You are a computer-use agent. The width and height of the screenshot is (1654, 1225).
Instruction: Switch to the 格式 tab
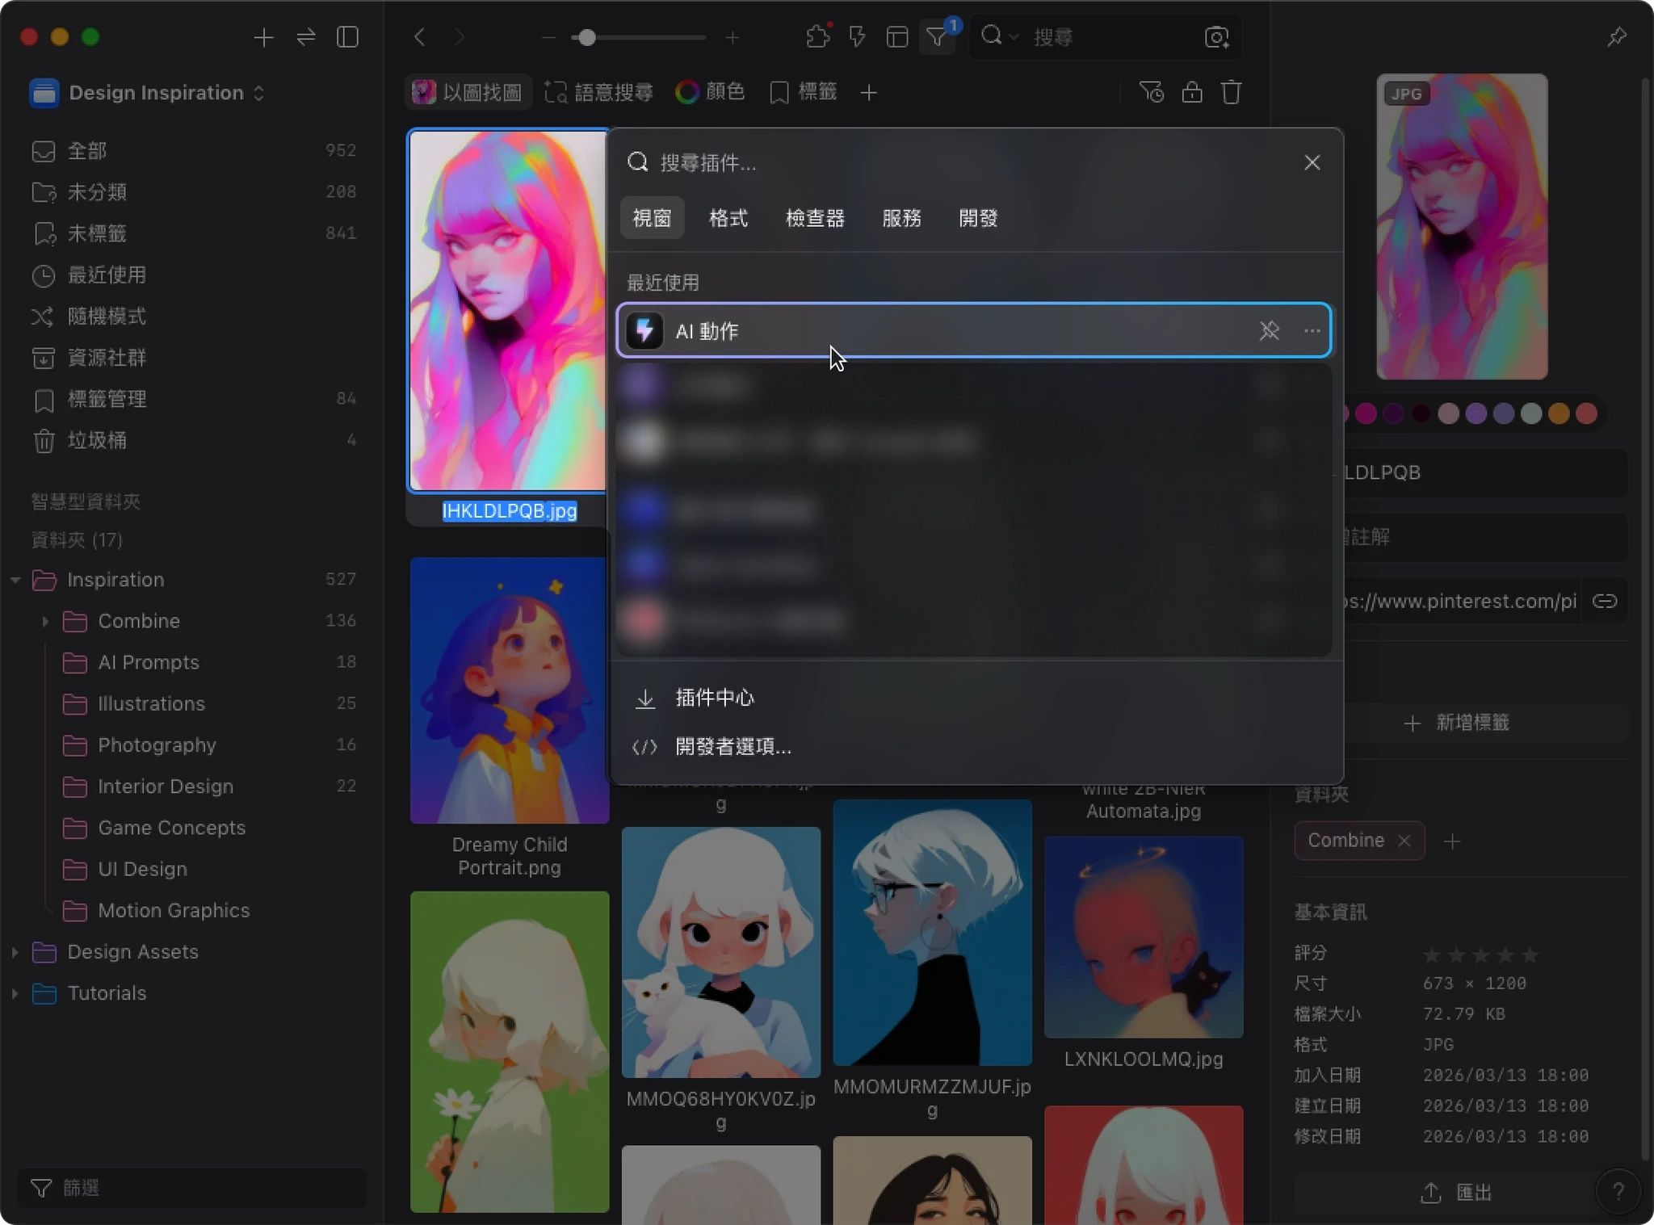click(x=728, y=218)
